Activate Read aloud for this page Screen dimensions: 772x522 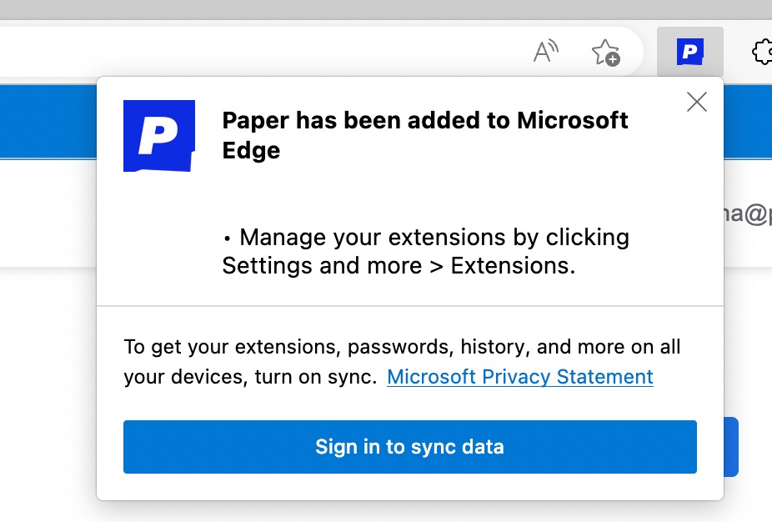pos(546,51)
